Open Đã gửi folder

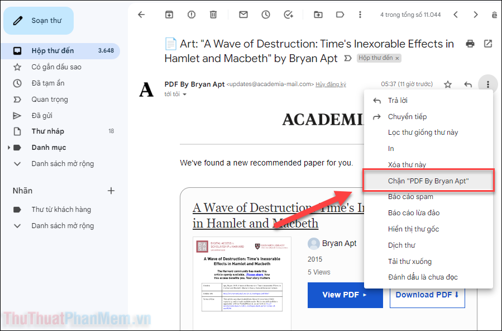[60, 115]
